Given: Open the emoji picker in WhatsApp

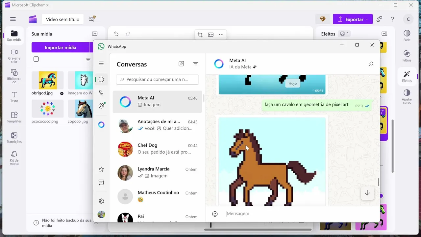Looking at the screenshot, I should point(215,214).
